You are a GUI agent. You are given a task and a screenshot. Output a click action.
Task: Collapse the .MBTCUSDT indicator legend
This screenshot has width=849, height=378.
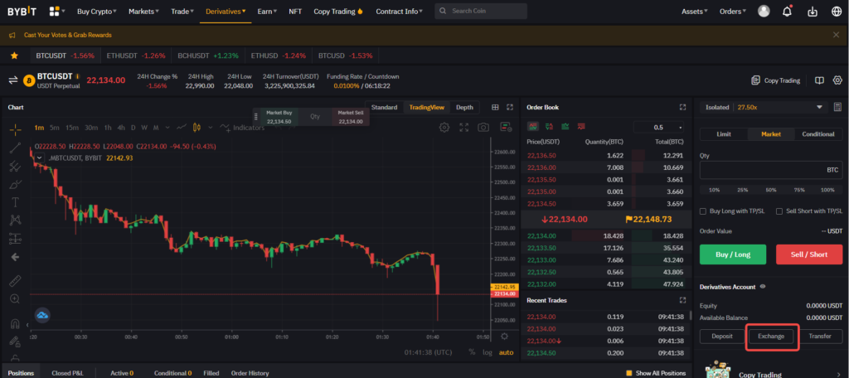coord(40,157)
